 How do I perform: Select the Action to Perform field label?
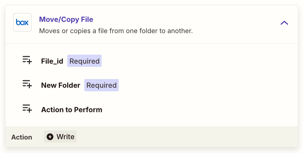[71, 110]
